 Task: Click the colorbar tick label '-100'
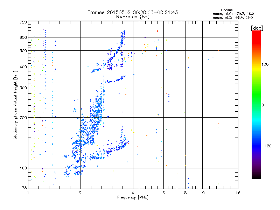point(267,146)
